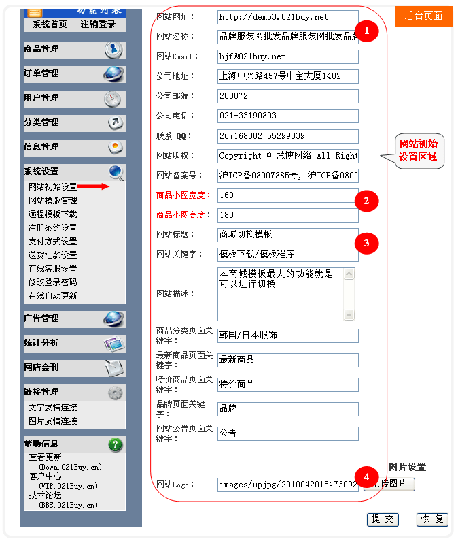Image resolution: width=458 pixels, height=541 pixels.
Task: Click the 上传图片 upload button
Action: (x=389, y=484)
